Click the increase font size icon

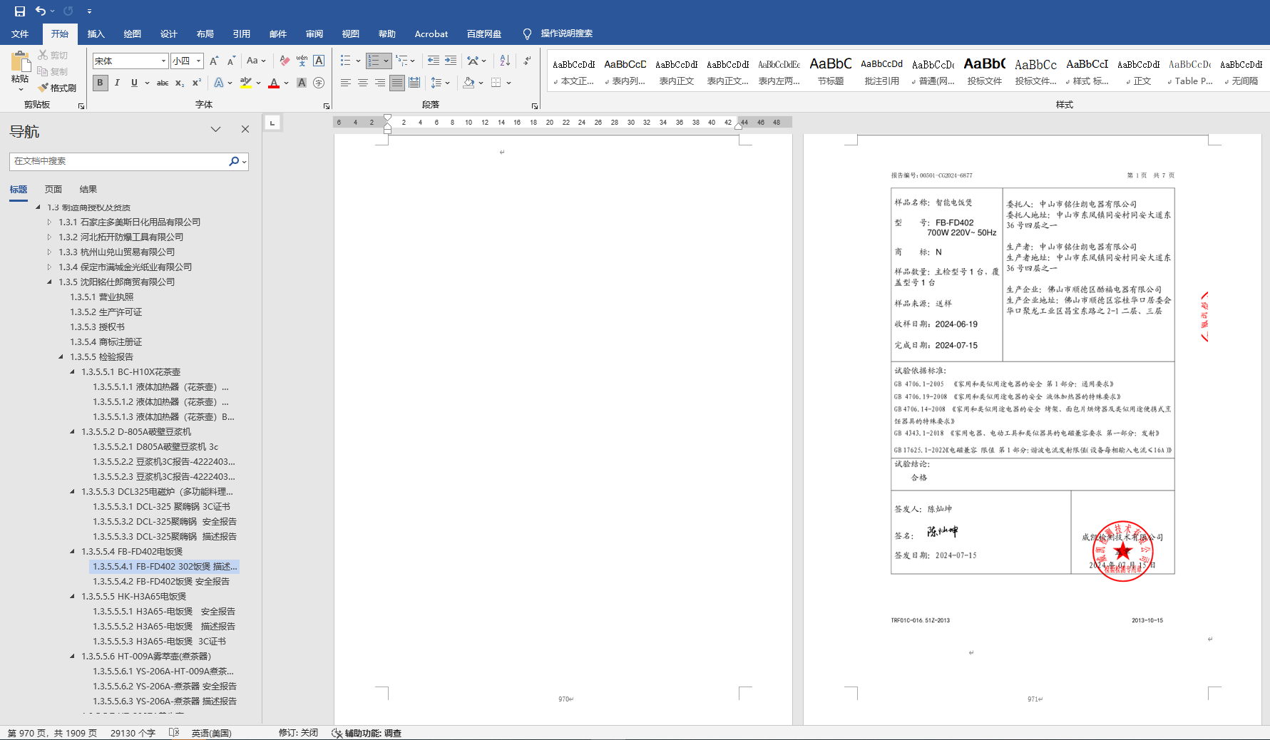click(213, 61)
